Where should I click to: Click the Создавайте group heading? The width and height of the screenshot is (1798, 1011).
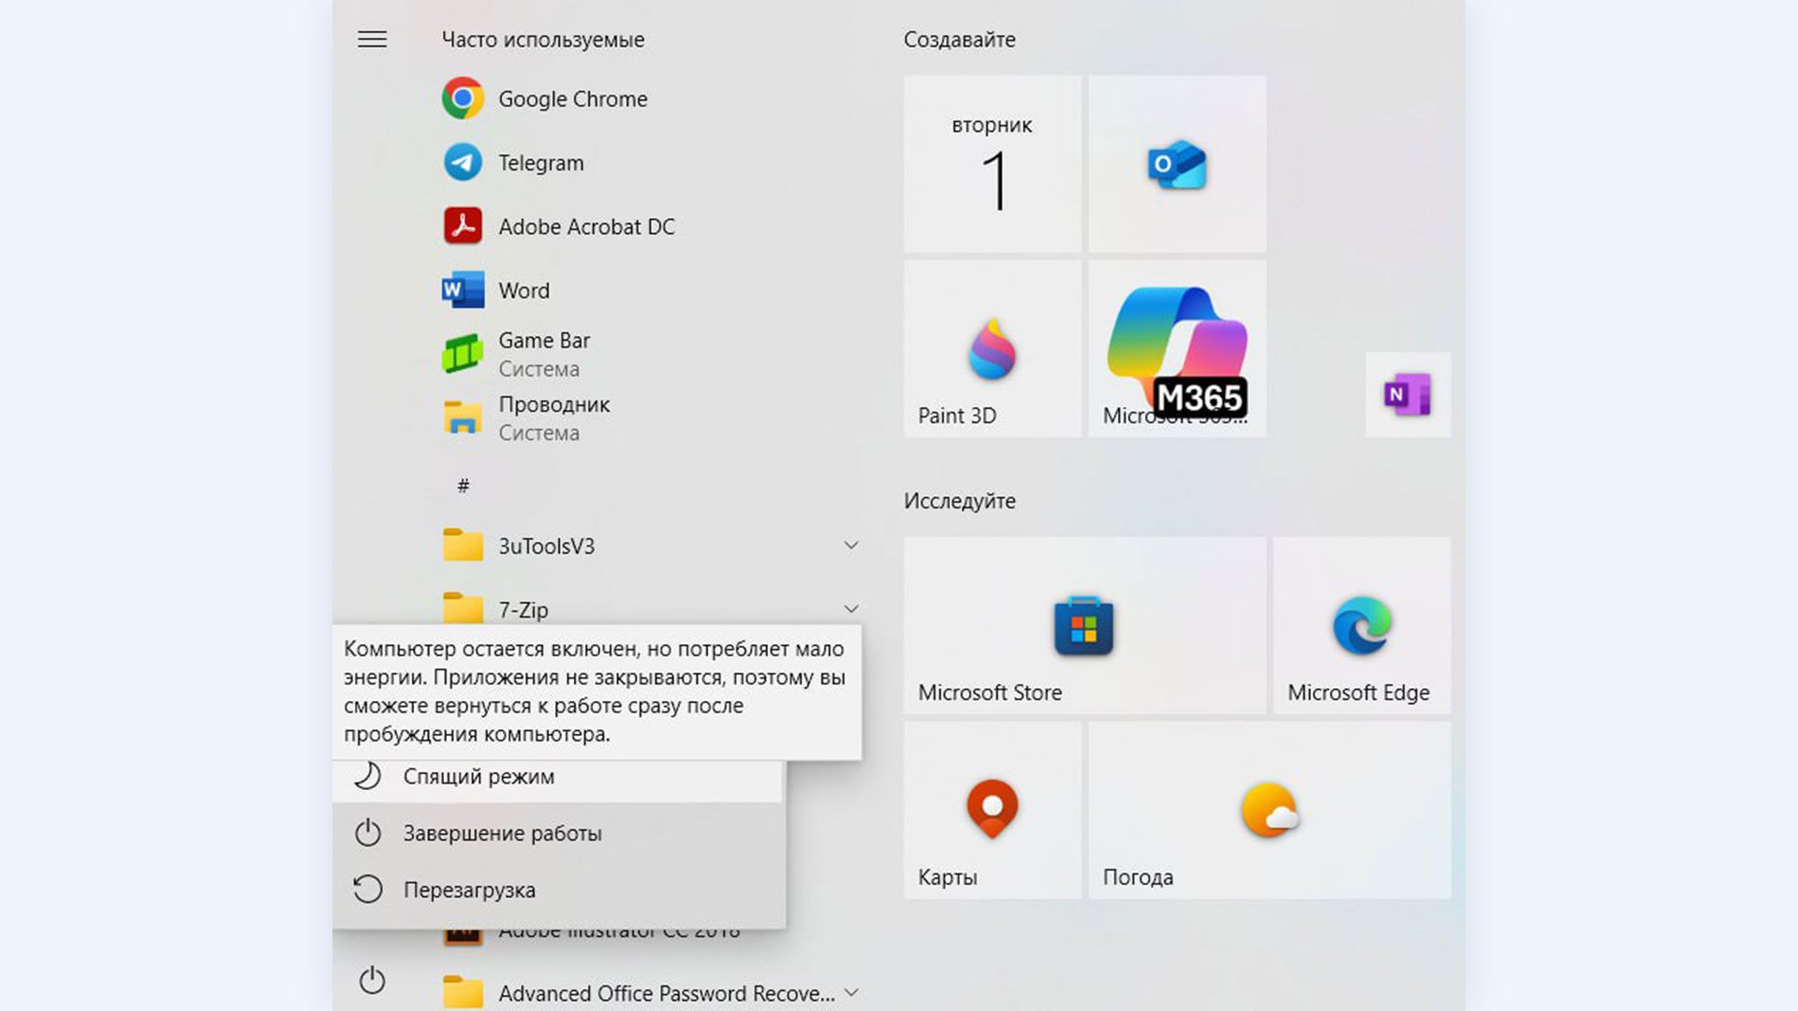click(959, 40)
